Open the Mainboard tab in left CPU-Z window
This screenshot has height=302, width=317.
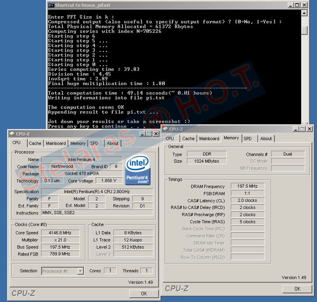56,143
